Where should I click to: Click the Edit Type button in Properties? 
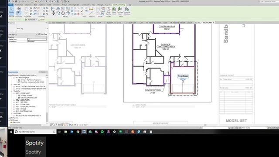coord(43,34)
